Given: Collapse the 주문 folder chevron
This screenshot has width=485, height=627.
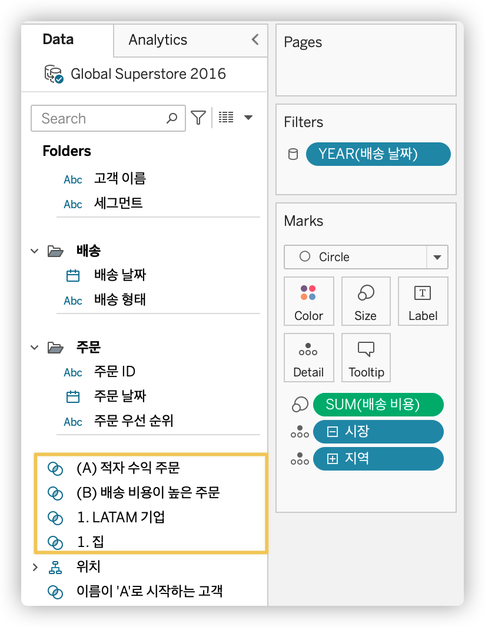Looking at the screenshot, I should click(35, 348).
